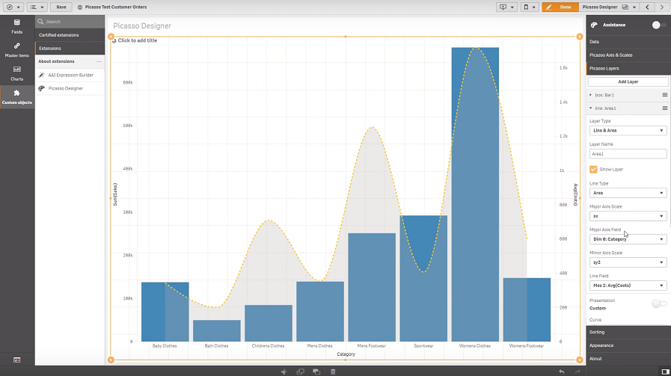This screenshot has width=671, height=376.
Task: Switch to the Extensions tab
Action: (70, 49)
